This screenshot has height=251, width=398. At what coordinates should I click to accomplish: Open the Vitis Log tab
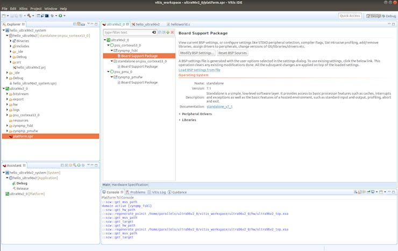pos(159,192)
